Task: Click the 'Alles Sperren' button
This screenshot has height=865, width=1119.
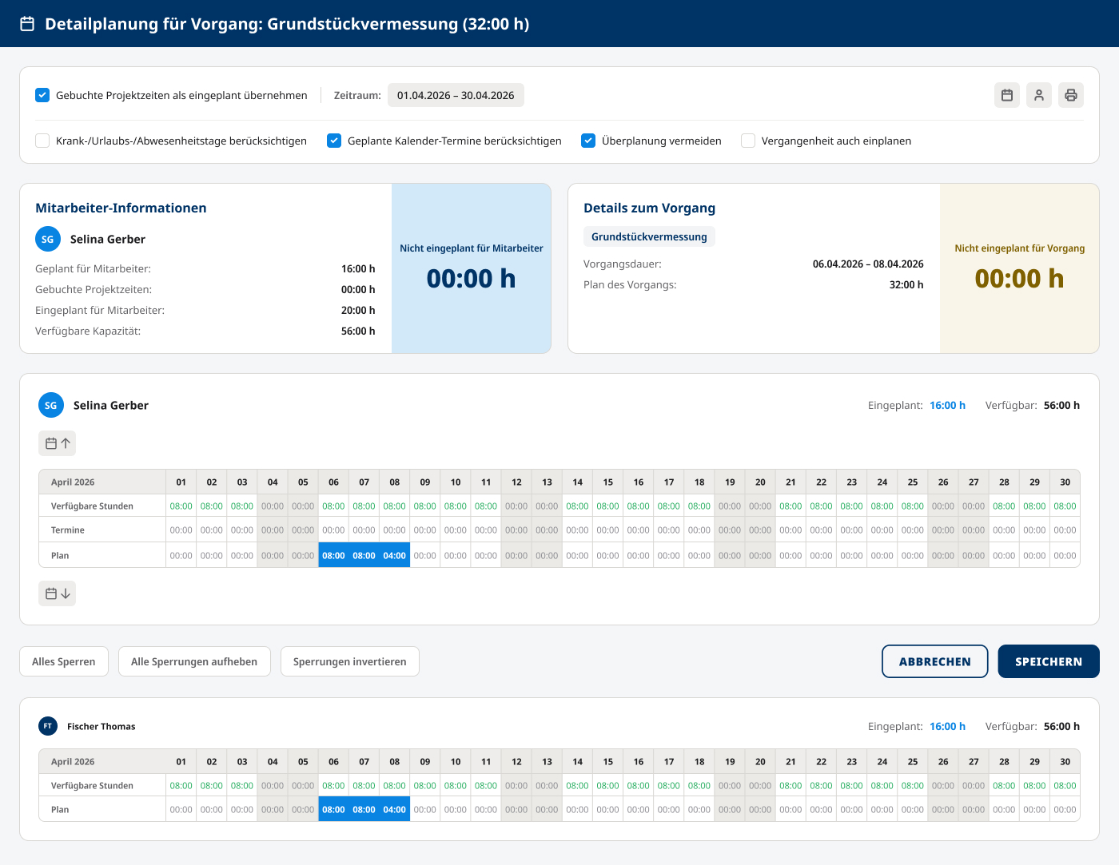Action: pos(64,661)
